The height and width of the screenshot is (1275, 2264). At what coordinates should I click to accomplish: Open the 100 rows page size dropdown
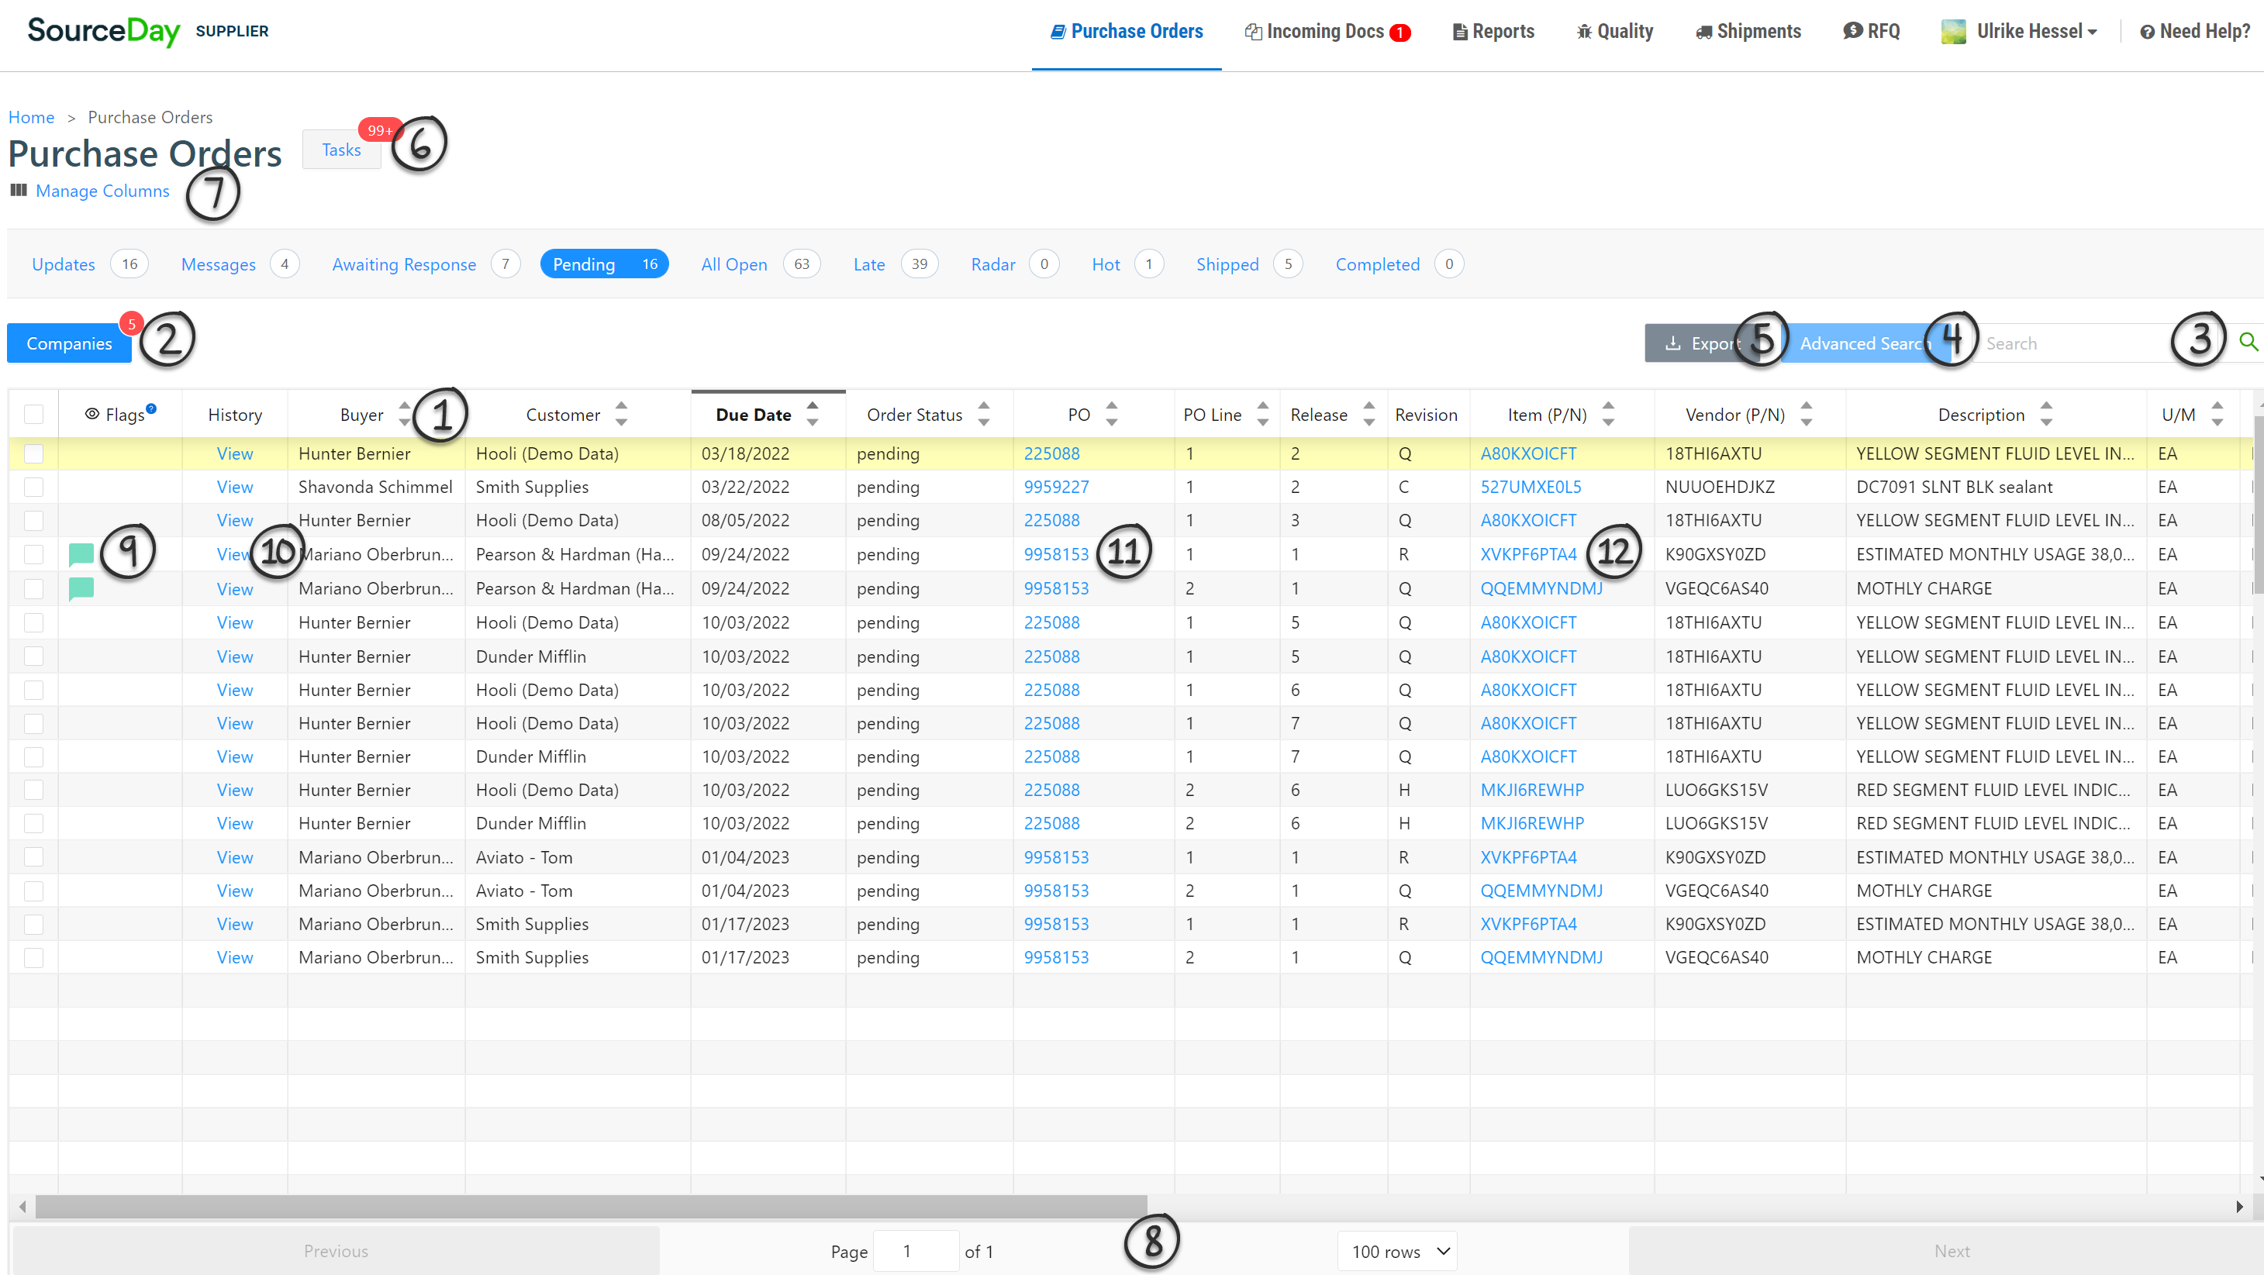[x=1397, y=1251]
